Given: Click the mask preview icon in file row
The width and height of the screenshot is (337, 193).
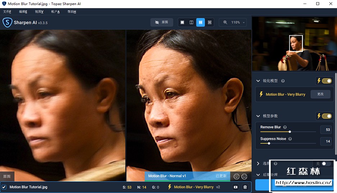Looking at the screenshot, I should [236, 187].
